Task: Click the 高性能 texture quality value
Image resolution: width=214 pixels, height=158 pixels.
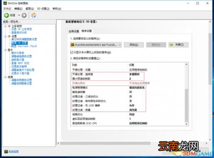Action: point(133,110)
